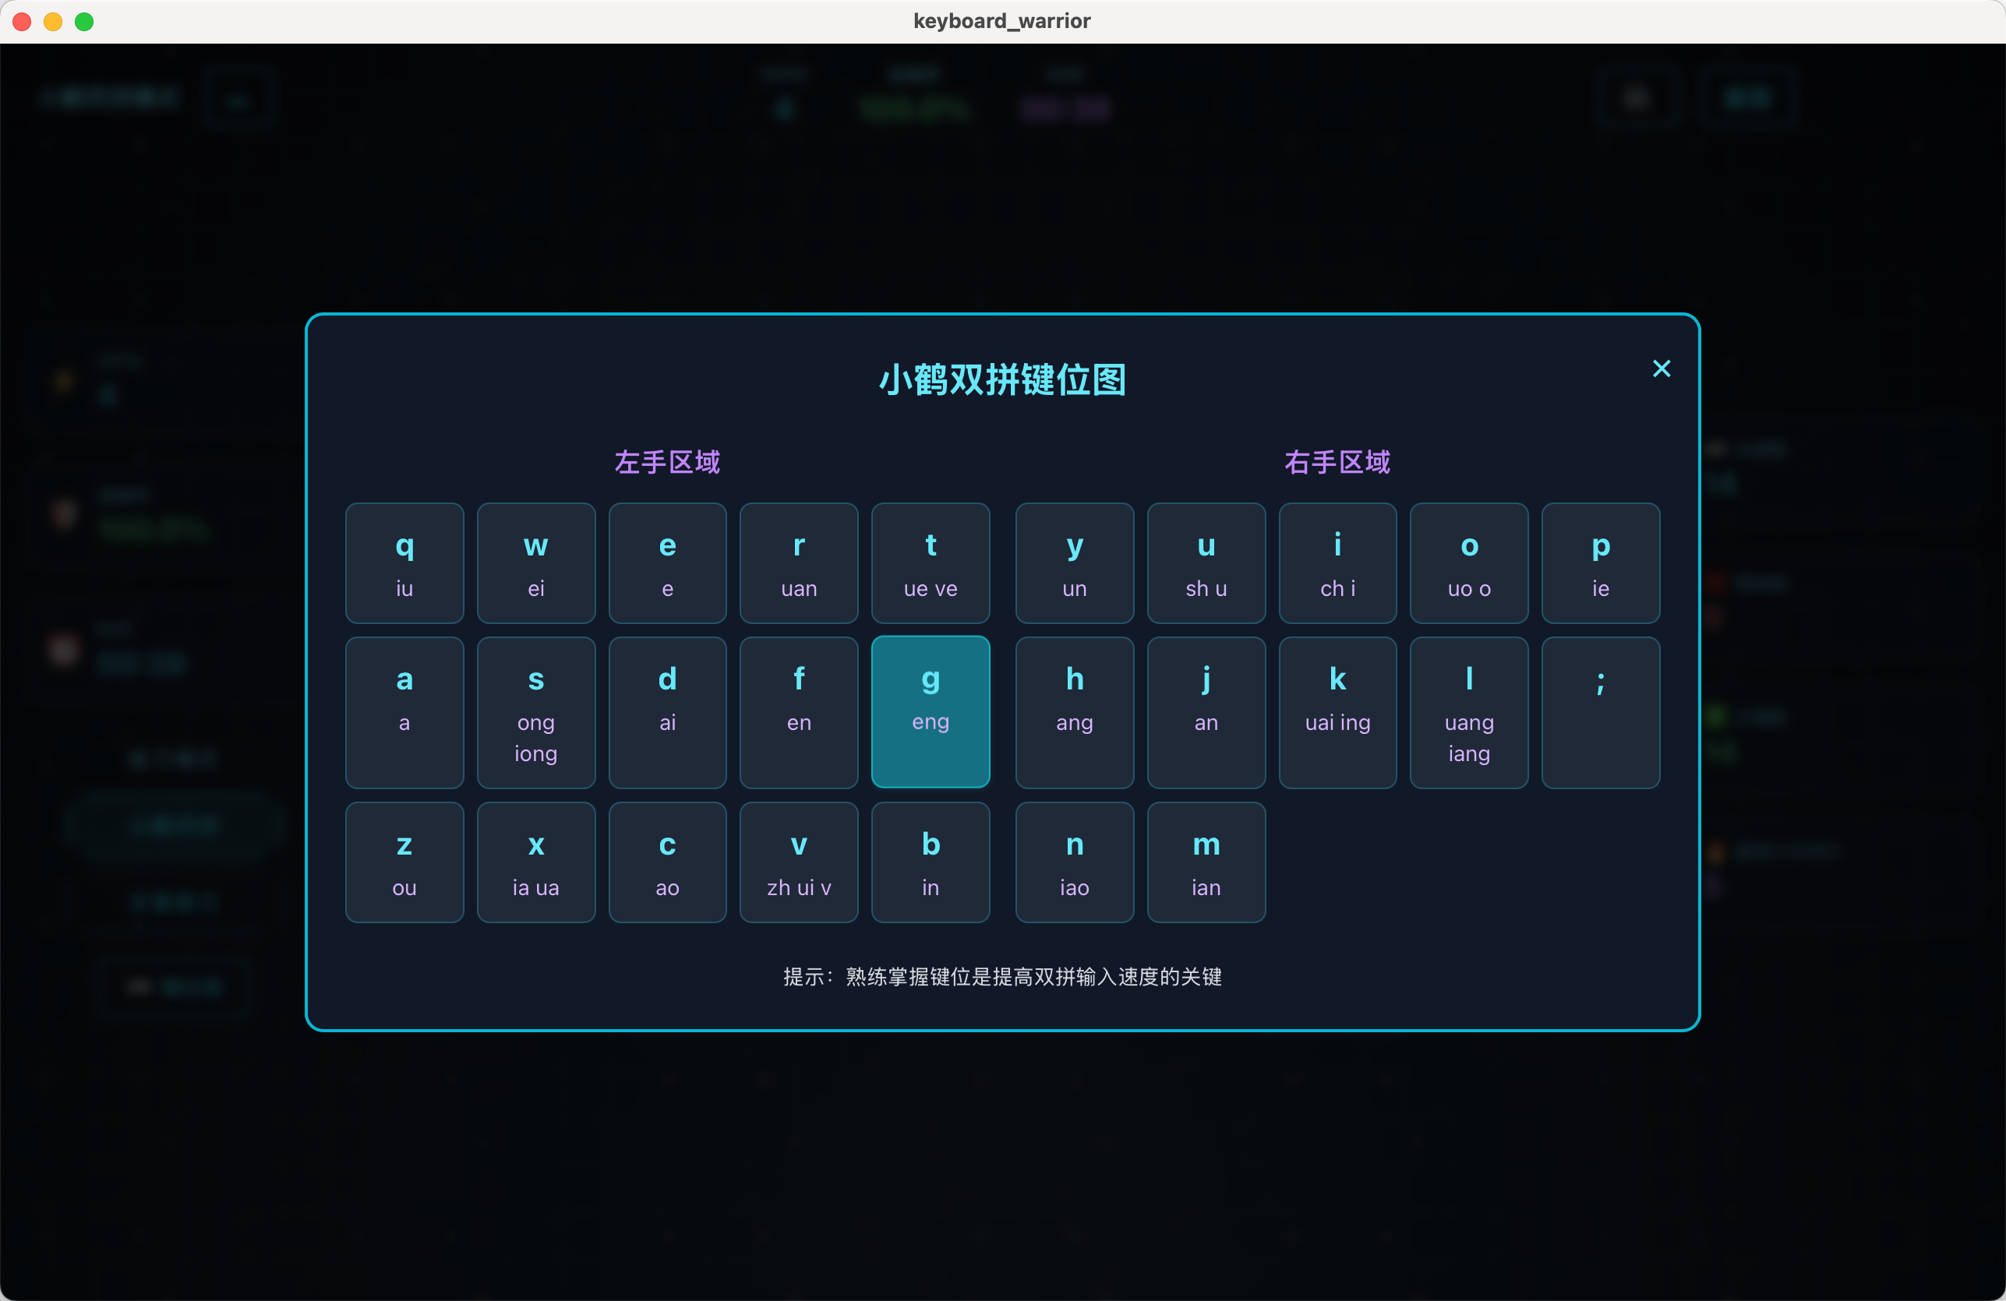Click the t key labeled ue ve

pos(930,563)
